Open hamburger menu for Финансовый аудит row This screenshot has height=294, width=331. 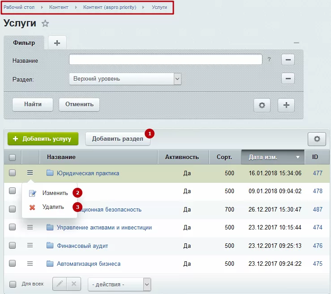pyautogui.click(x=30, y=246)
